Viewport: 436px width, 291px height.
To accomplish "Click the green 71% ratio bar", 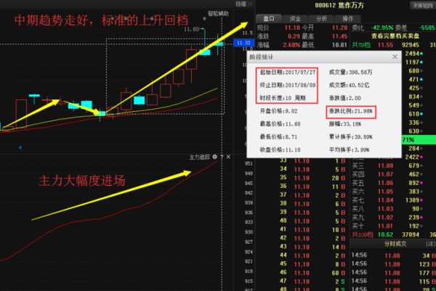I will (419, 139).
